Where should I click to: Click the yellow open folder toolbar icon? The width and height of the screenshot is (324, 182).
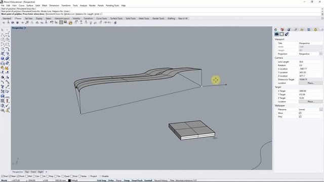coord(70,22)
